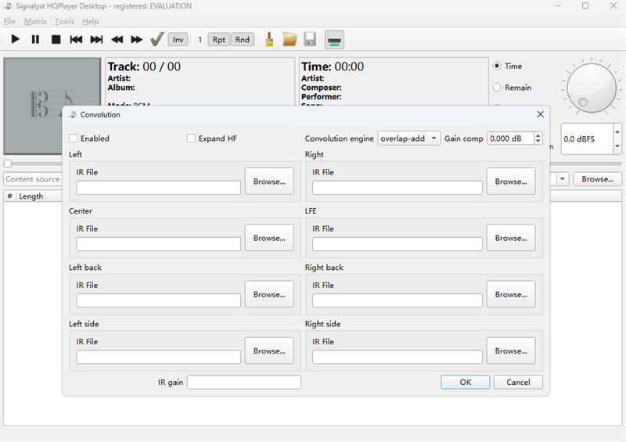Click the floppy disk save icon
The image size is (626, 442).
pyautogui.click(x=310, y=39)
